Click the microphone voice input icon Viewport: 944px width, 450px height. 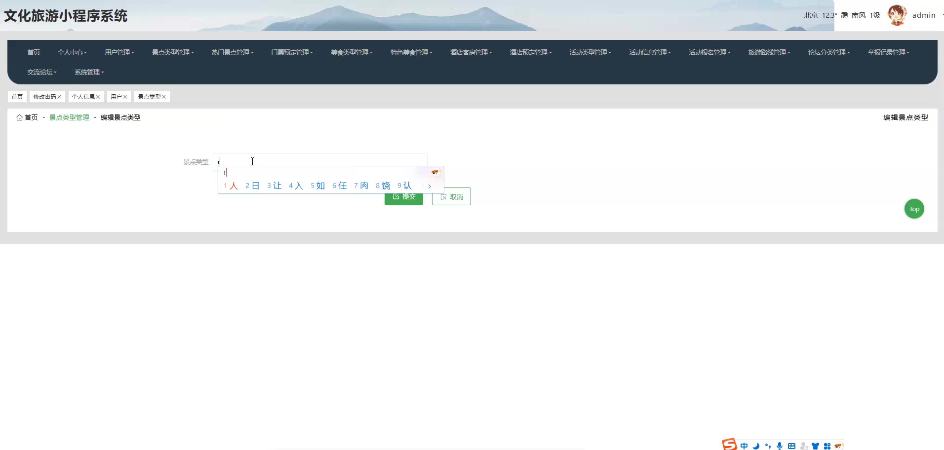click(780, 446)
